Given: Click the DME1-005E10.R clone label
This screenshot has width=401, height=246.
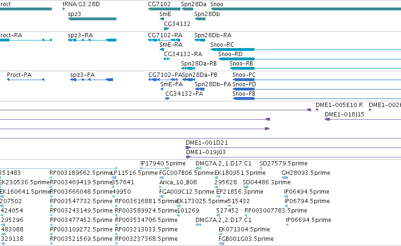Looking at the screenshot, I should click(339, 105).
